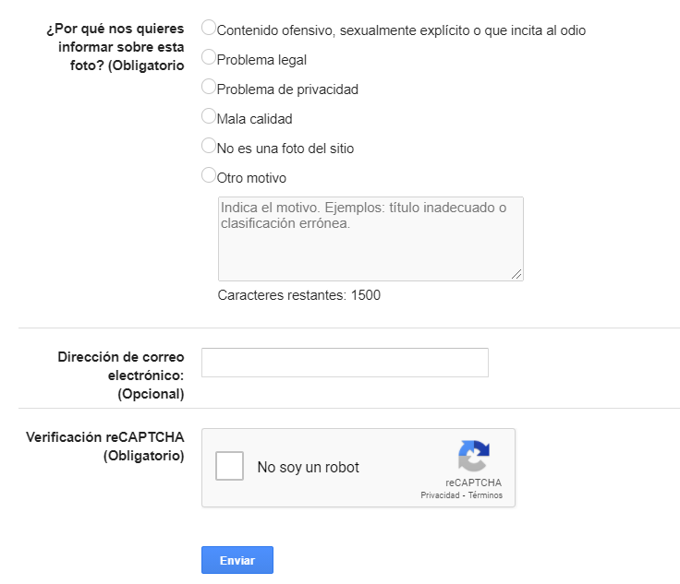Image resolution: width=680 pixels, height=584 pixels.
Task: Click the 'Problema legal' label text
Action: 261,60
